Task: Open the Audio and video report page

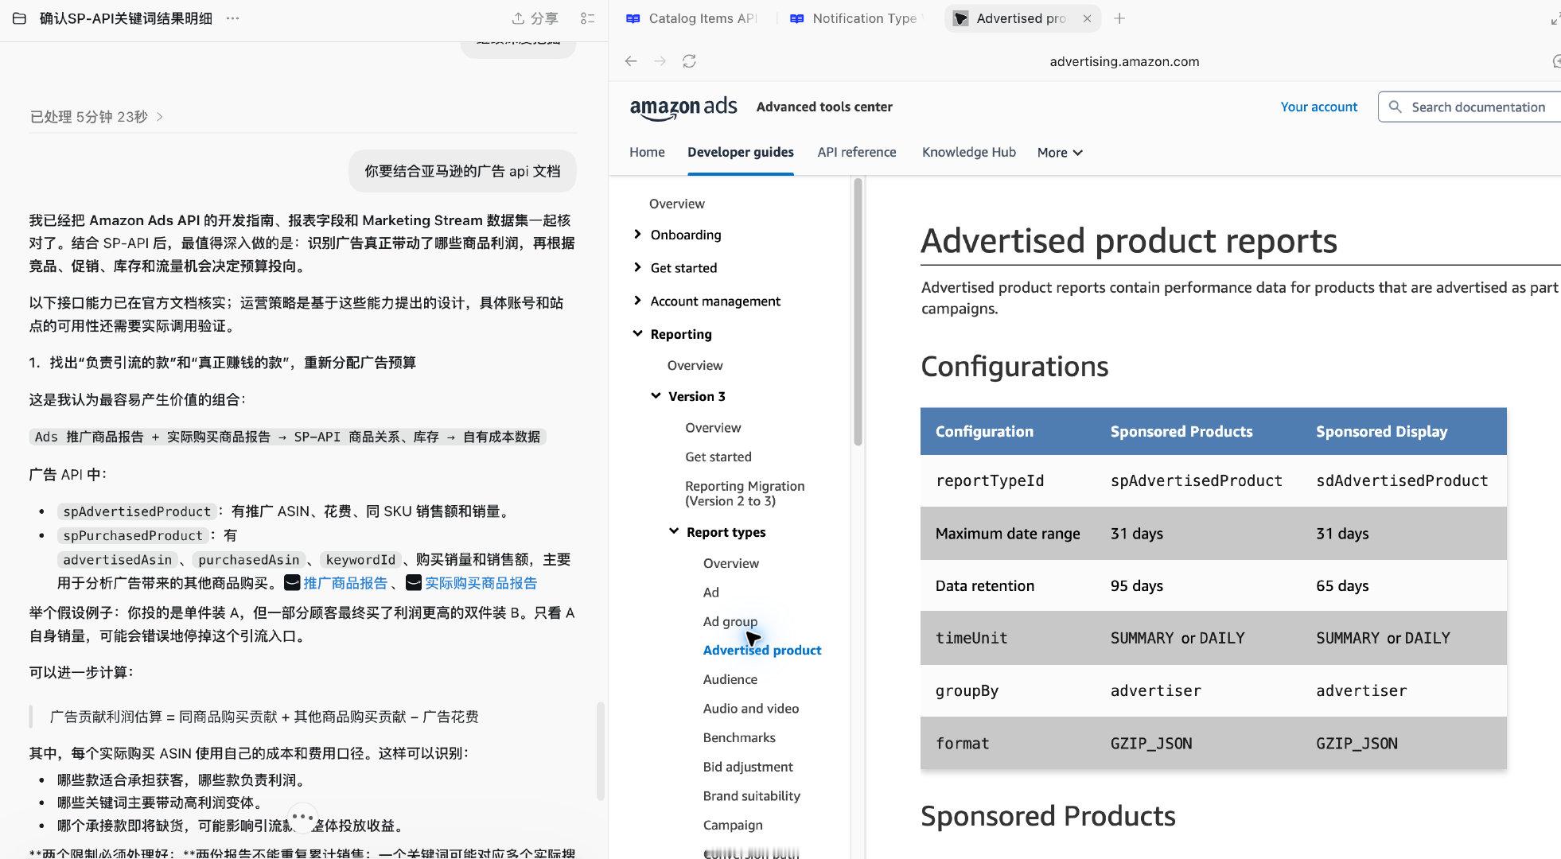Action: 750,708
